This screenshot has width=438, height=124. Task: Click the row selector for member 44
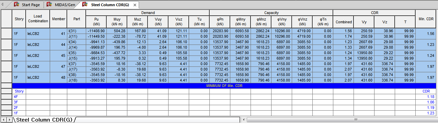coord(6,45)
